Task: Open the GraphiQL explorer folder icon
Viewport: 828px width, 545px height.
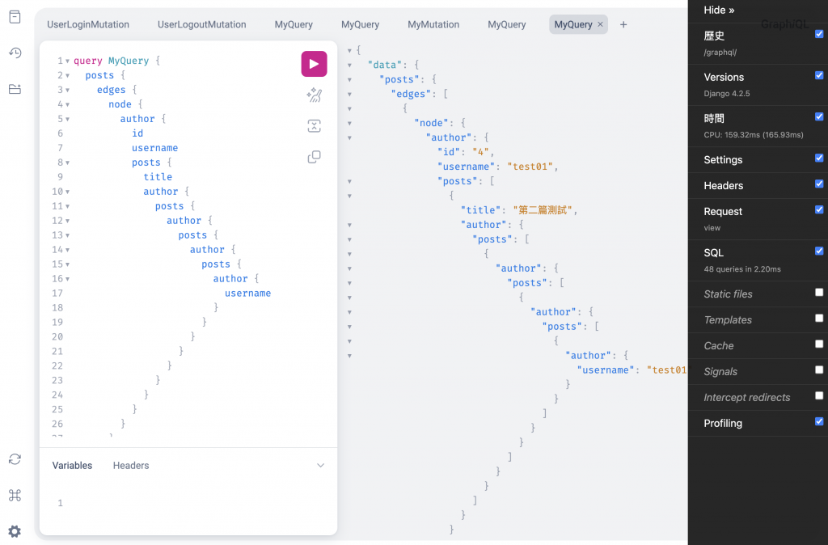Action: [15, 89]
